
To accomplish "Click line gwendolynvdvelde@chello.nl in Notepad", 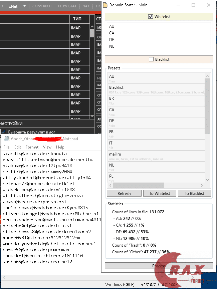I will 49,244.
